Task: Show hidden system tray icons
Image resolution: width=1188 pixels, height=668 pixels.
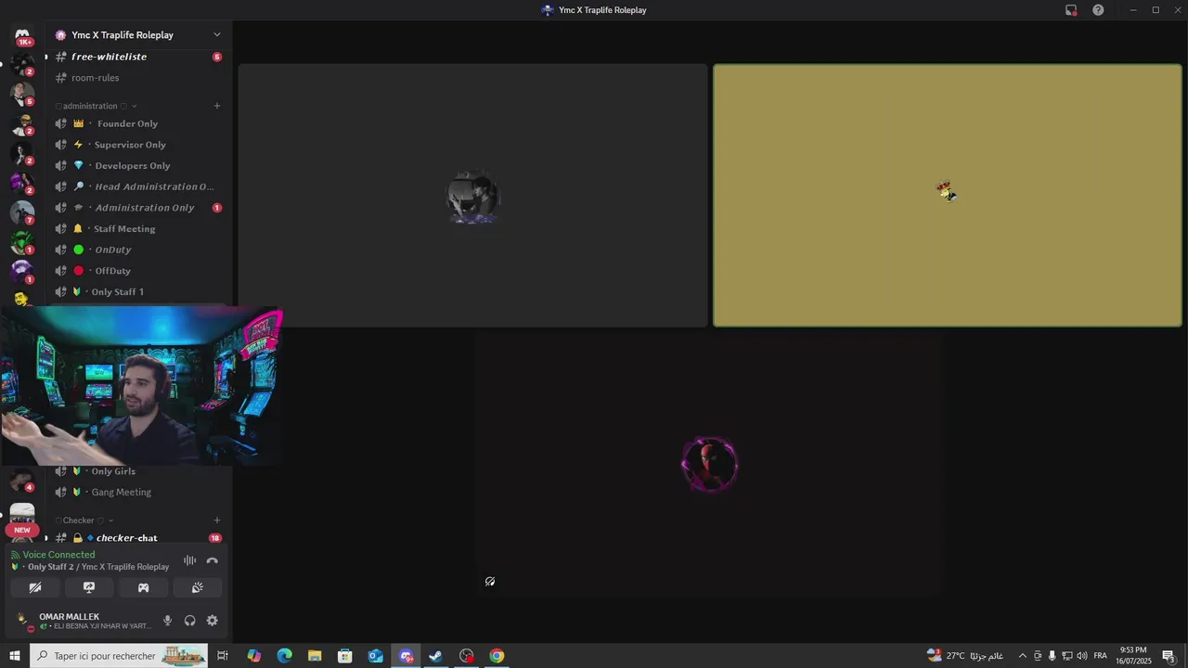Action: pos(1023,656)
